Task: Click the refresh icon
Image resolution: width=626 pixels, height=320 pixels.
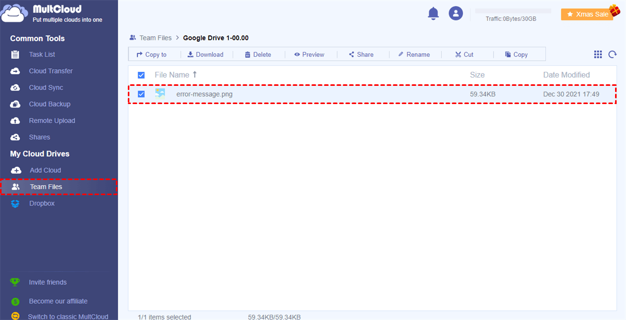Action: (612, 55)
